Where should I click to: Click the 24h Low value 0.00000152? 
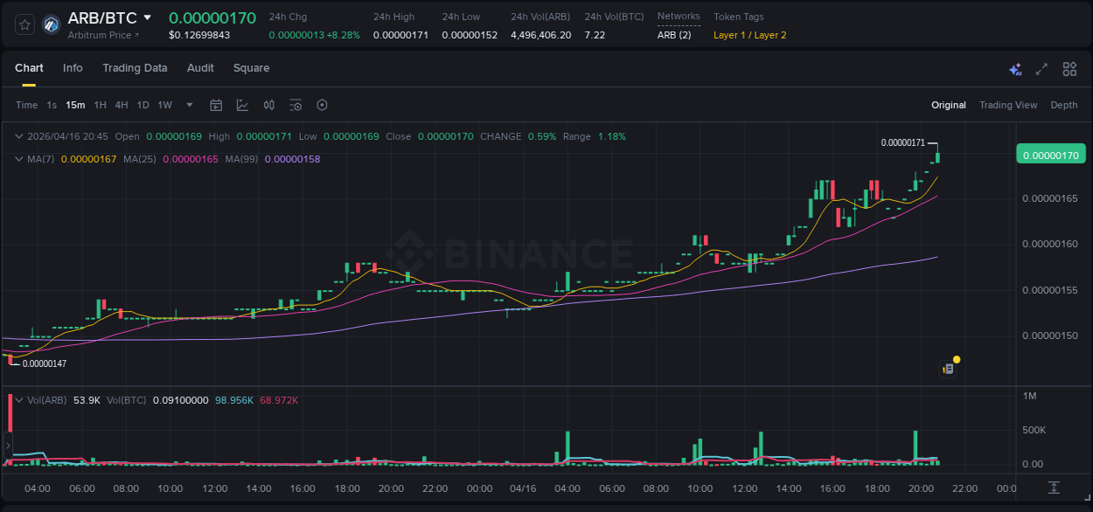pyautogui.click(x=470, y=35)
